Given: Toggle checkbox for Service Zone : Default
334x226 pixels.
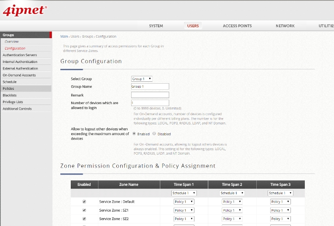Looking at the screenshot, I should click(x=84, y=202).
